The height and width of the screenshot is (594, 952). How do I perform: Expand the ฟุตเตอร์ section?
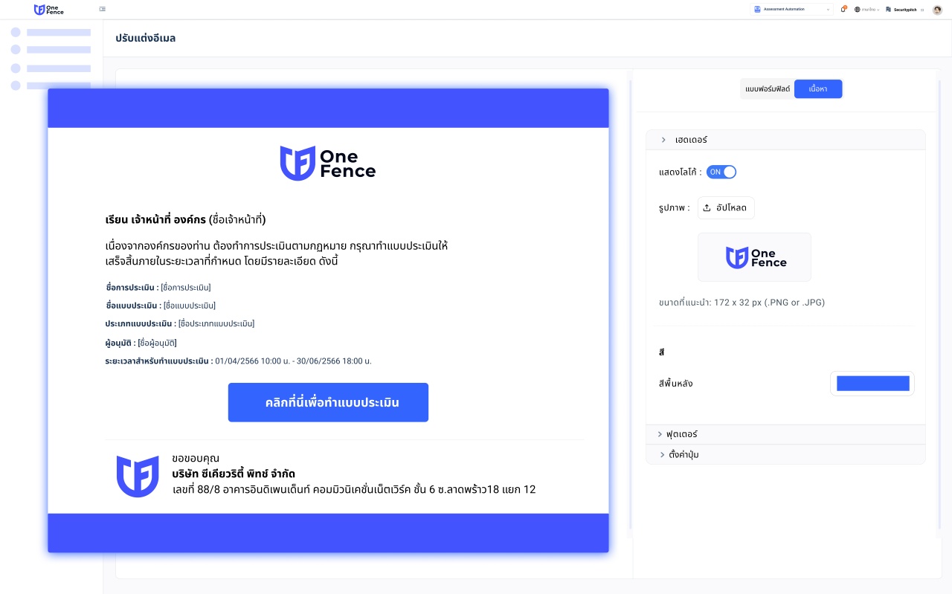click(x=785, y=434)
